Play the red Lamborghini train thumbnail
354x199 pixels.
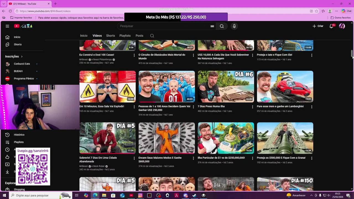click(x=285, y=87)
